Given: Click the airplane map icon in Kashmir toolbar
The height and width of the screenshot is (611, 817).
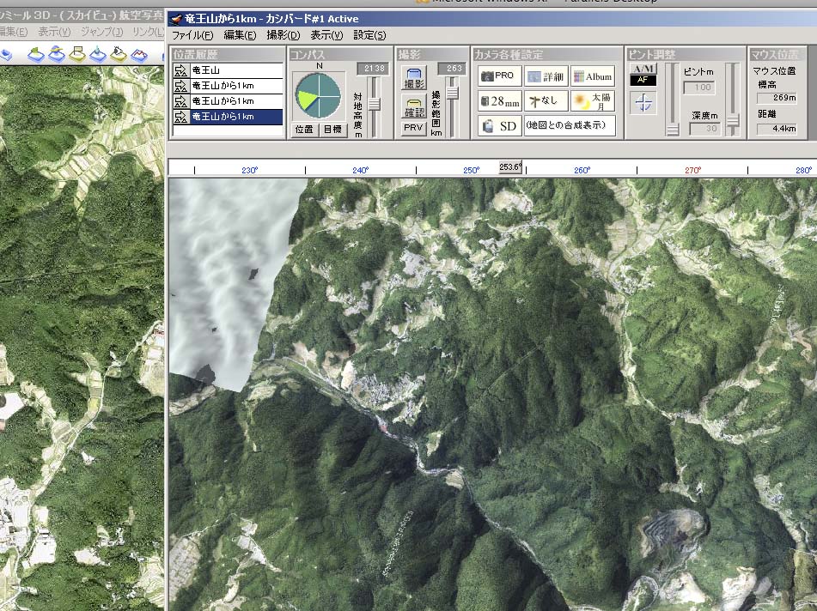Looking at the screenshot, I should [x=57, y=54].
